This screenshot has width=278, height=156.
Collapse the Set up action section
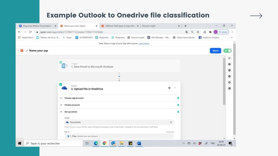tap(119, 112)
